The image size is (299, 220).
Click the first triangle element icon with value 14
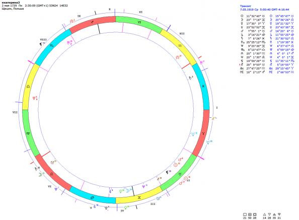(x=264, y=214)
